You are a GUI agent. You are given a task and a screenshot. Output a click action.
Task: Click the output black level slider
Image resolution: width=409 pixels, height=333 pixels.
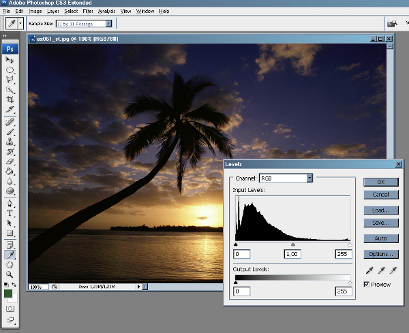click(x=236, y=283)
